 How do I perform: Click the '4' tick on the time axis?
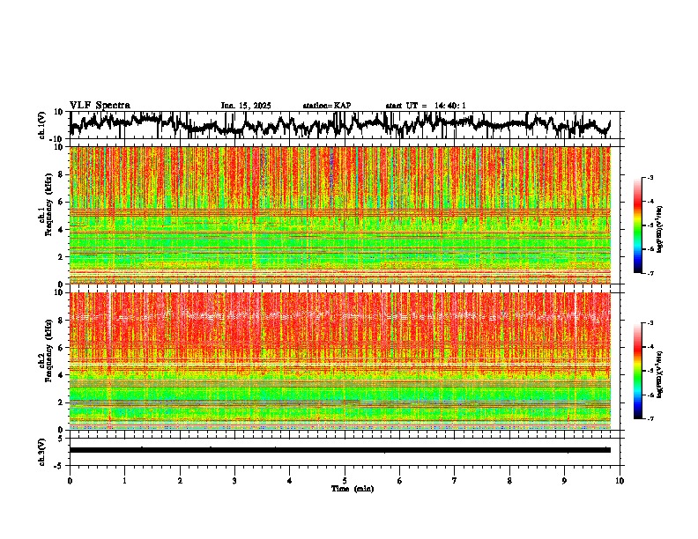(290, 481)
